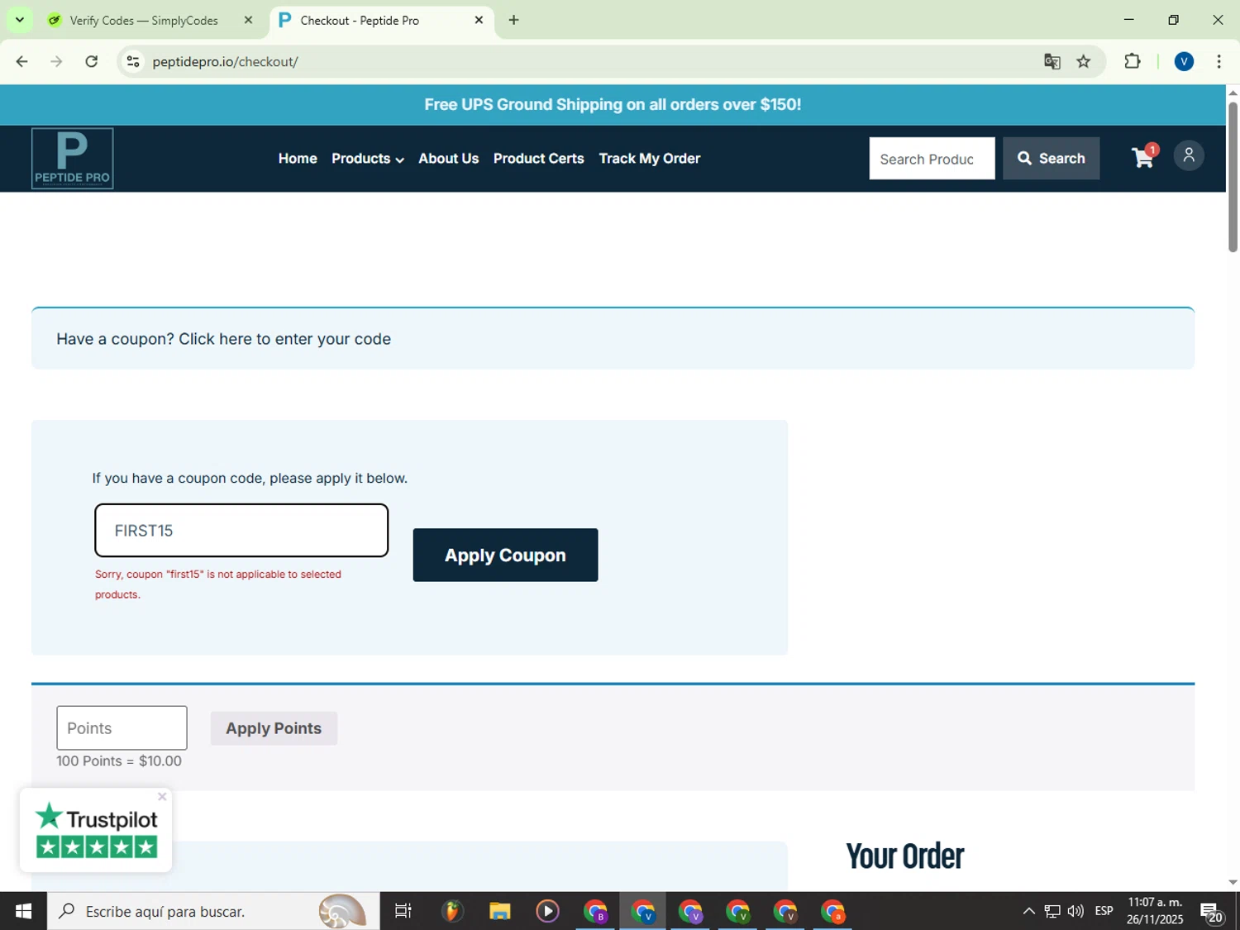The width and height of the screenshot is (1240, 930).
Task: Open Track My Order page
Action: pyautogui.click(x=650, y=158)
